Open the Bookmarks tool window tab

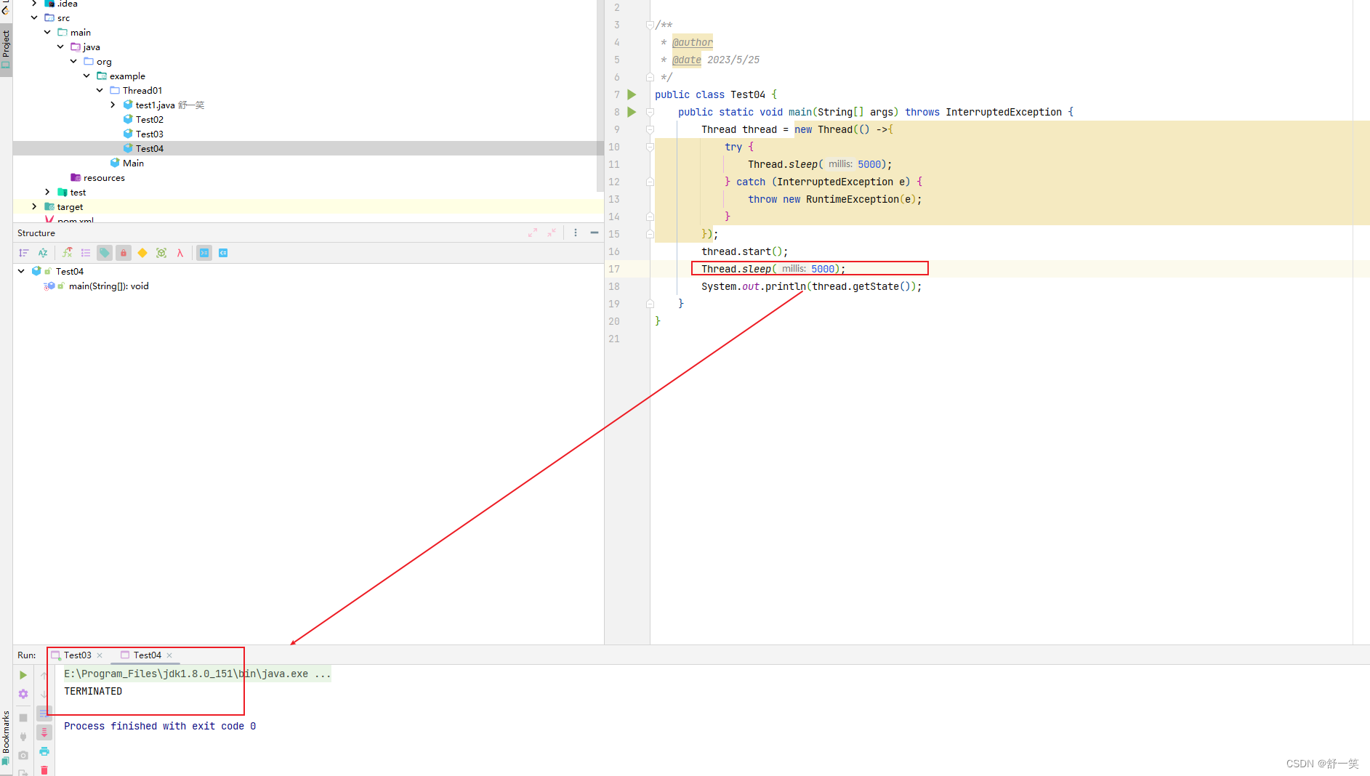coord(6,737)
